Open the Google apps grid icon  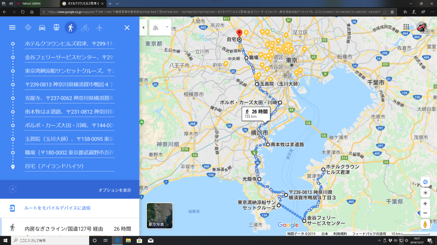point(406,27)
